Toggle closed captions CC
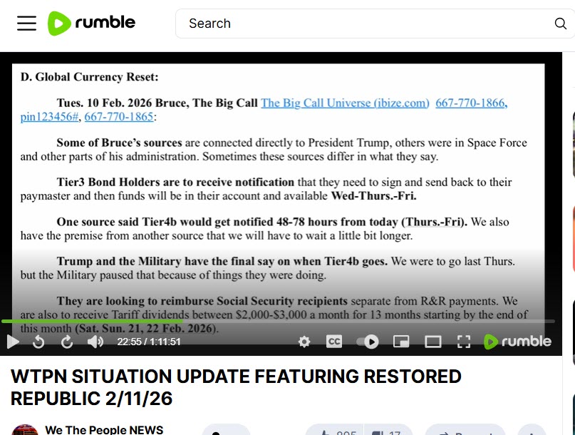 [x=334, y=342]
